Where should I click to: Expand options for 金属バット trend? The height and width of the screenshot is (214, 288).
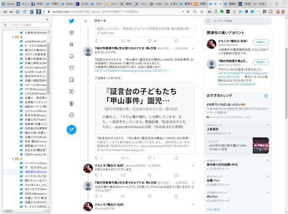(267, 176)
